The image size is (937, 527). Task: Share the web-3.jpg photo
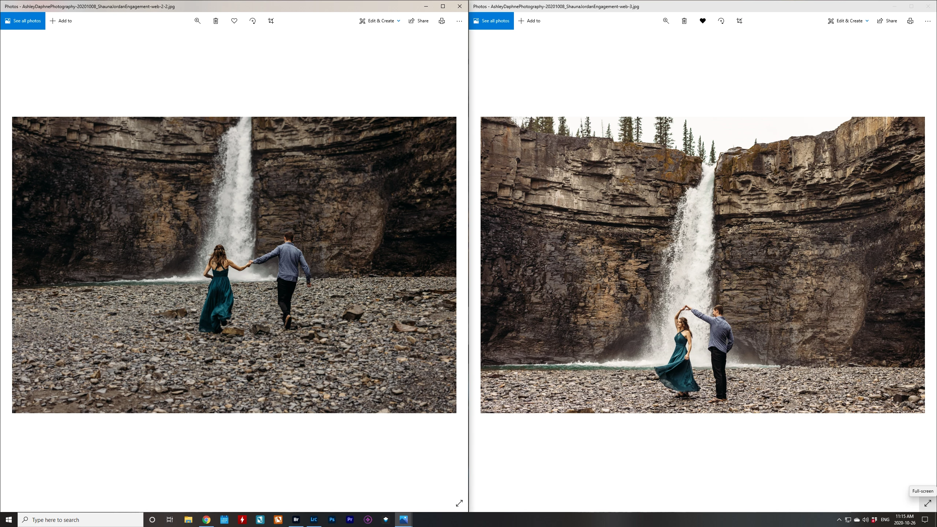point(887,21)
